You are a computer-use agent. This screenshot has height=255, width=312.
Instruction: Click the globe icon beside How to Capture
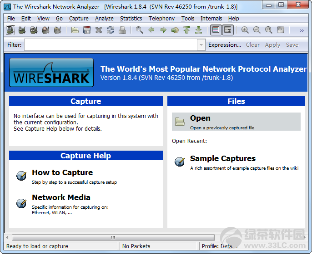(x=21, y=176)
